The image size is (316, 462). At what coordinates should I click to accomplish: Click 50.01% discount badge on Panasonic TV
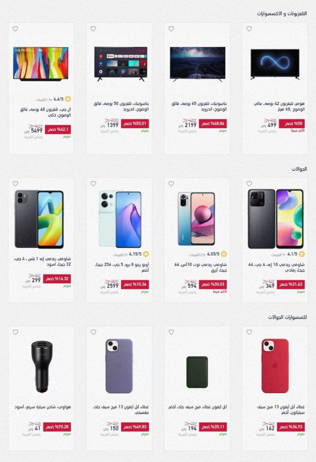pos(135,124)
